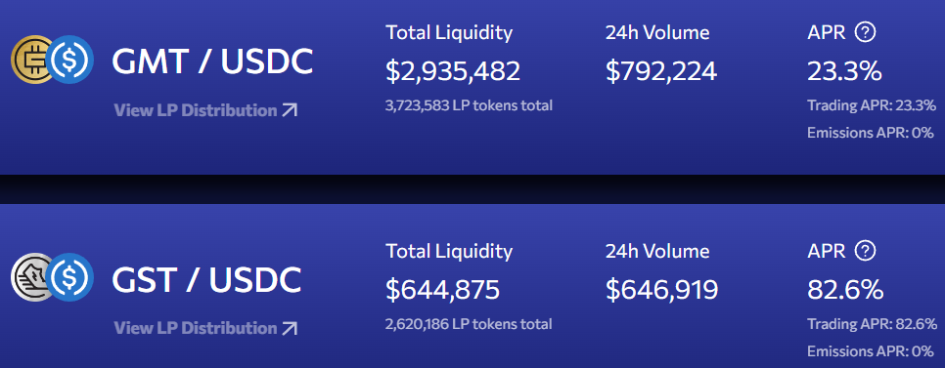
Task: Select the GMT / USDC pool title
Action: (x=212, y=61)
